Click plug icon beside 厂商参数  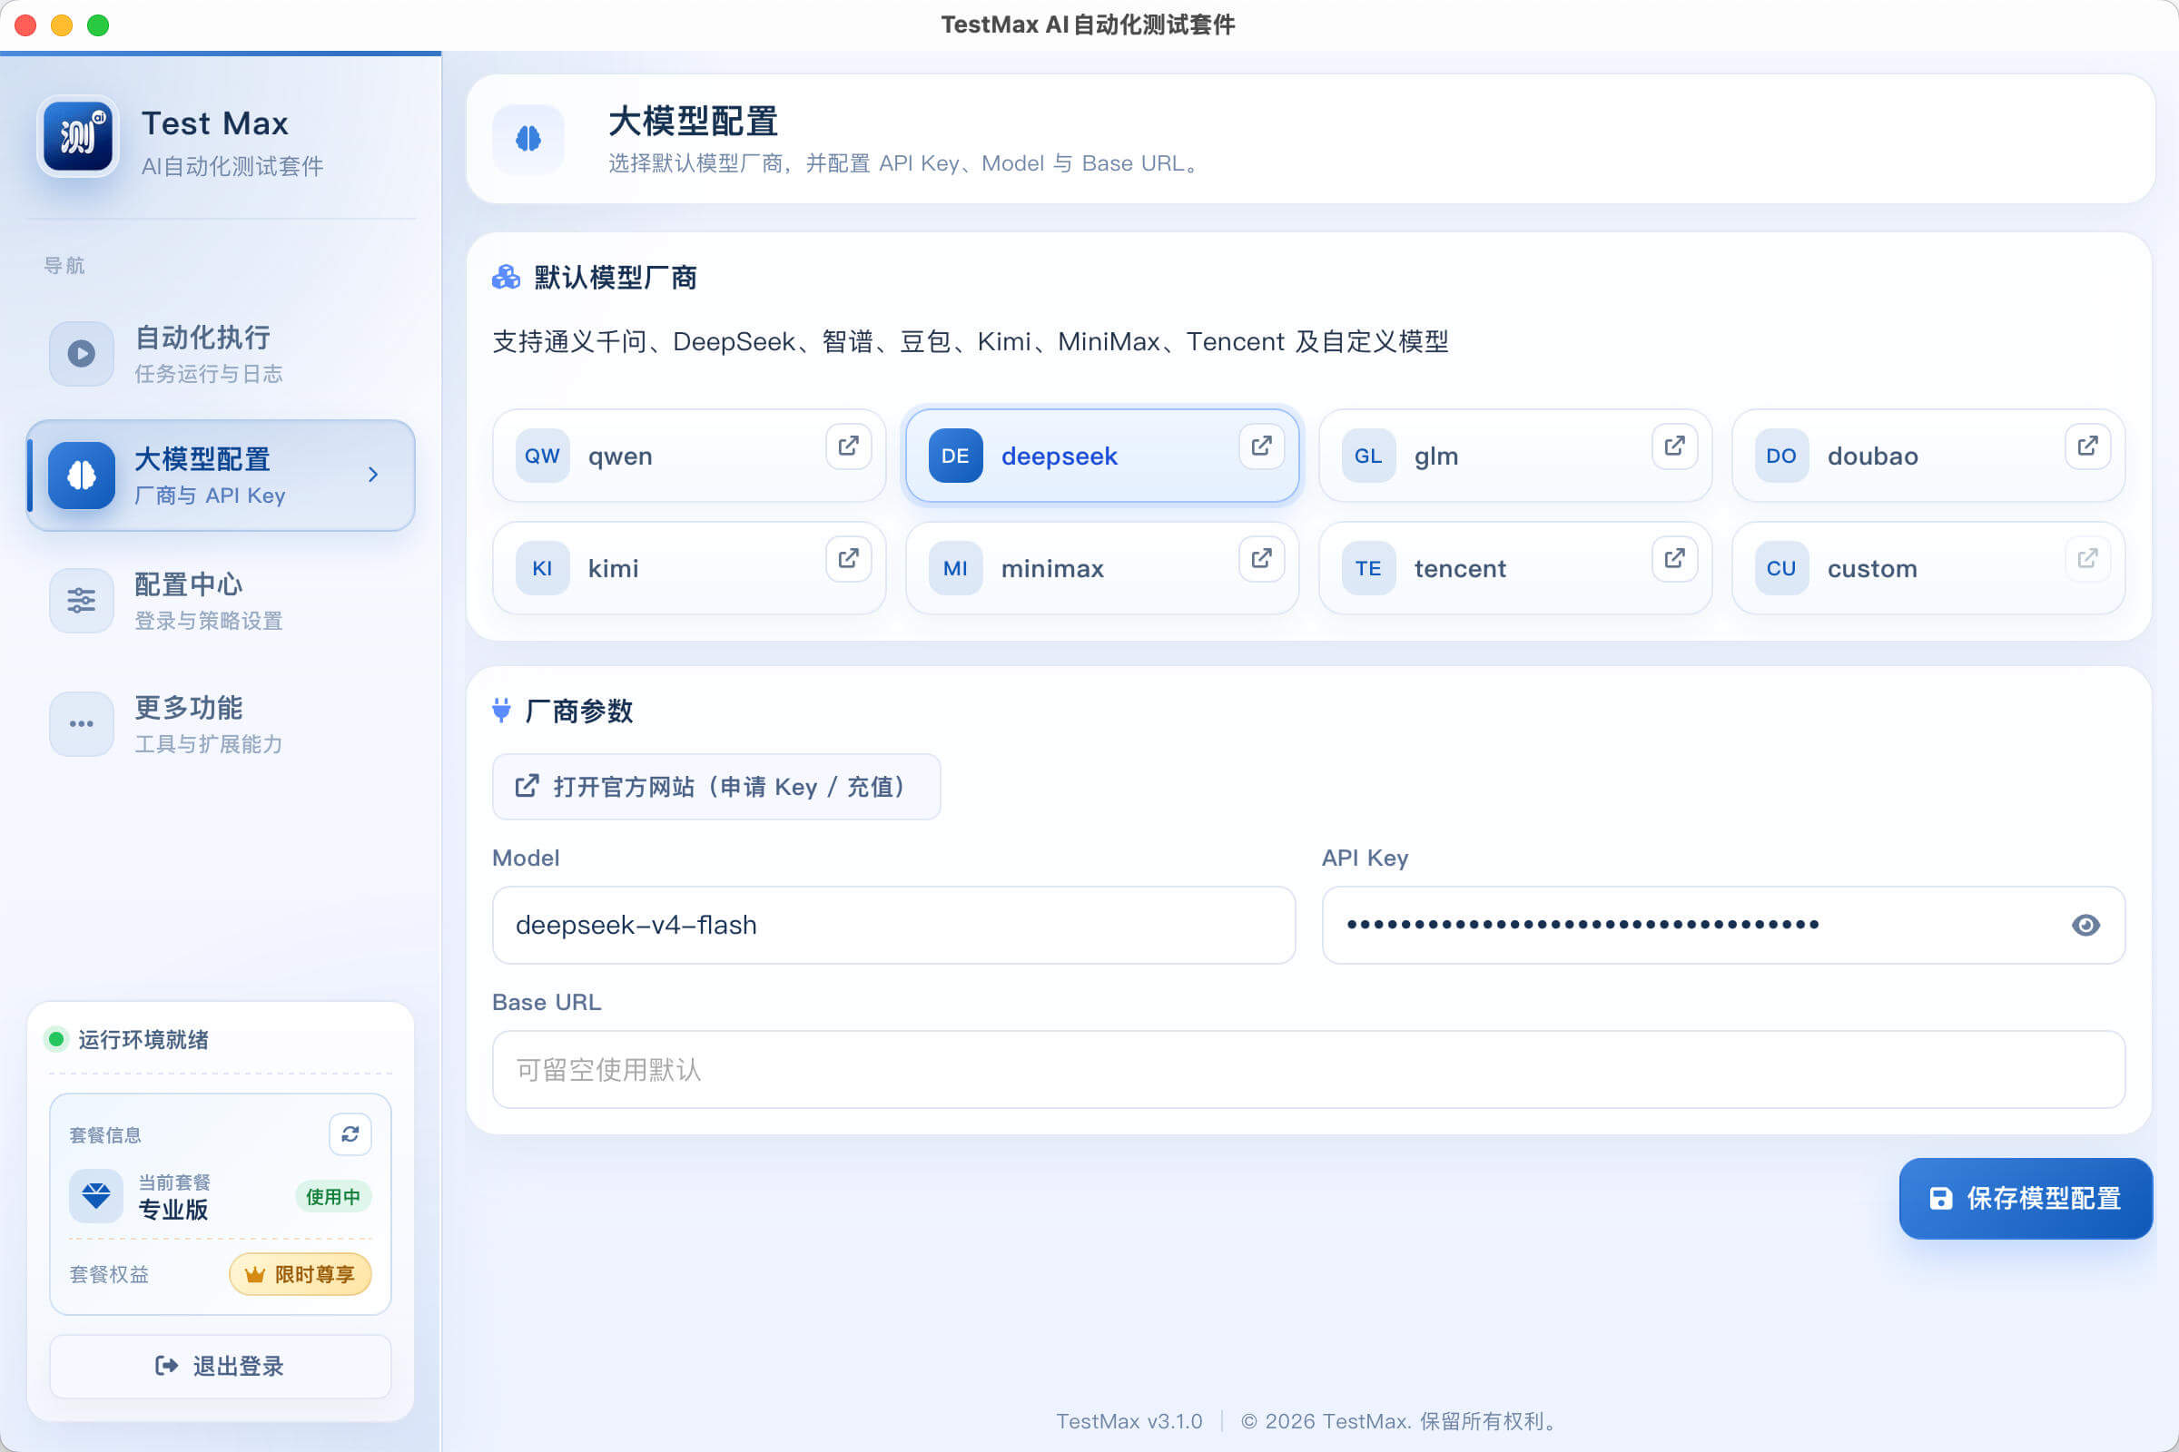pos(501,711)
